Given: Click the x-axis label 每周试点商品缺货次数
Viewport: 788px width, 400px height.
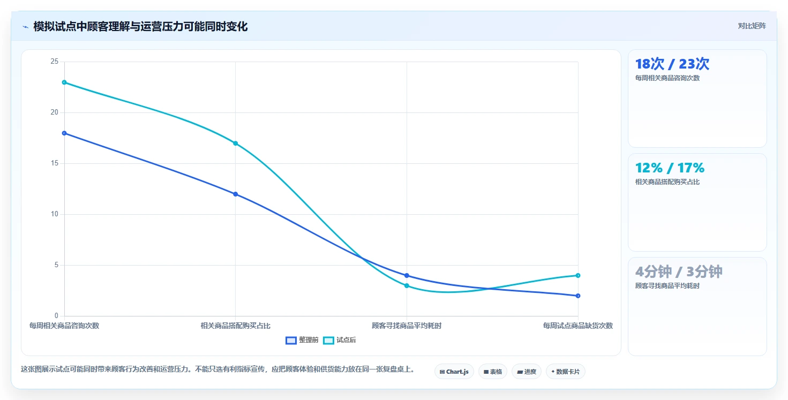Looking at the screenshot, I should click(578, 326).
